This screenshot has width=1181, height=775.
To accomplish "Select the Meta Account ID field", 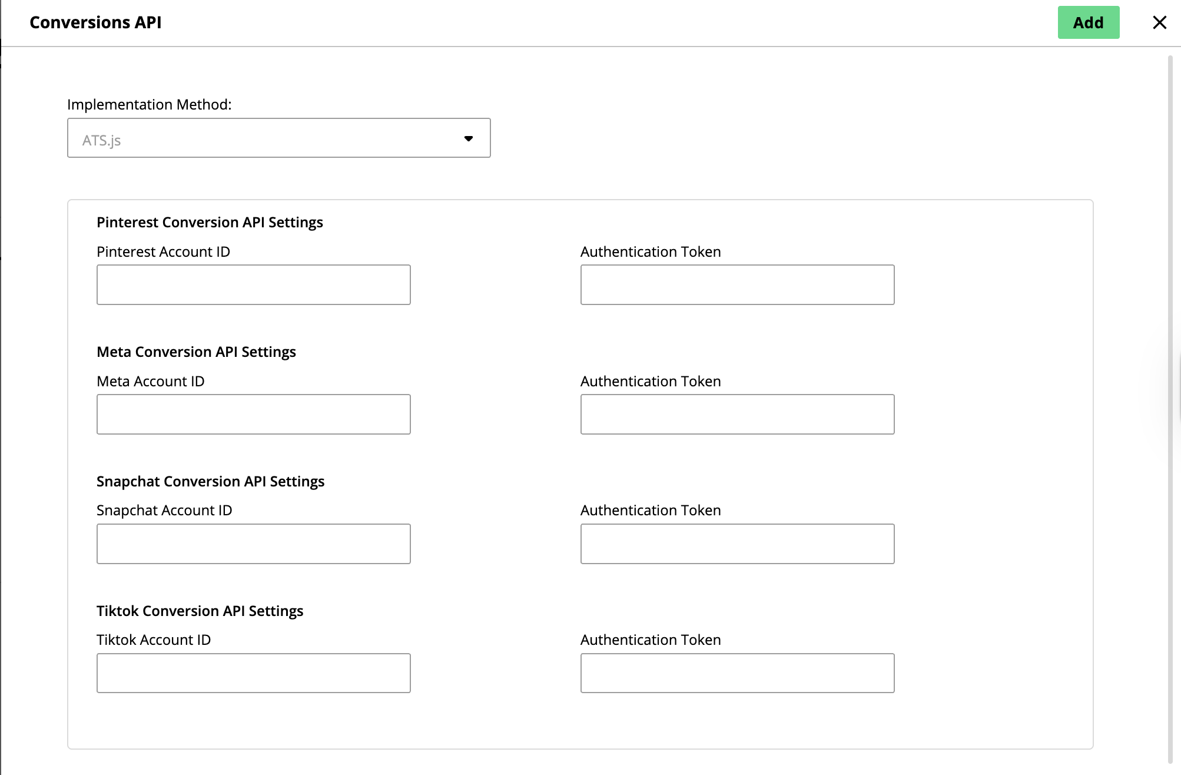I will [x=253, y=415].
